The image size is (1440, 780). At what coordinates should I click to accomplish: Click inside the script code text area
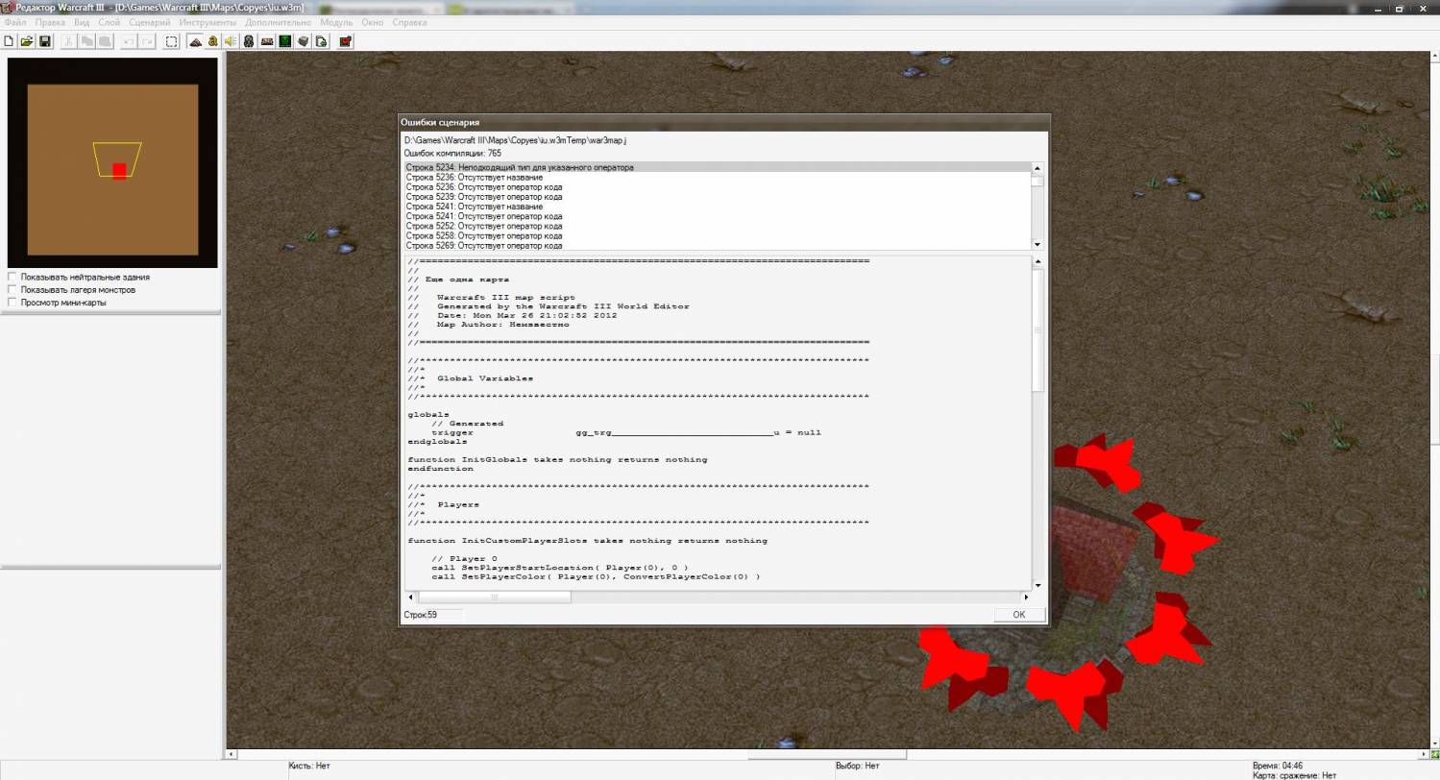tap(718, 423)
